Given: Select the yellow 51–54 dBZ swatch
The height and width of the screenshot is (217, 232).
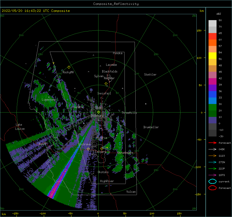Looking at the screenshot, I should click(212, 56).
